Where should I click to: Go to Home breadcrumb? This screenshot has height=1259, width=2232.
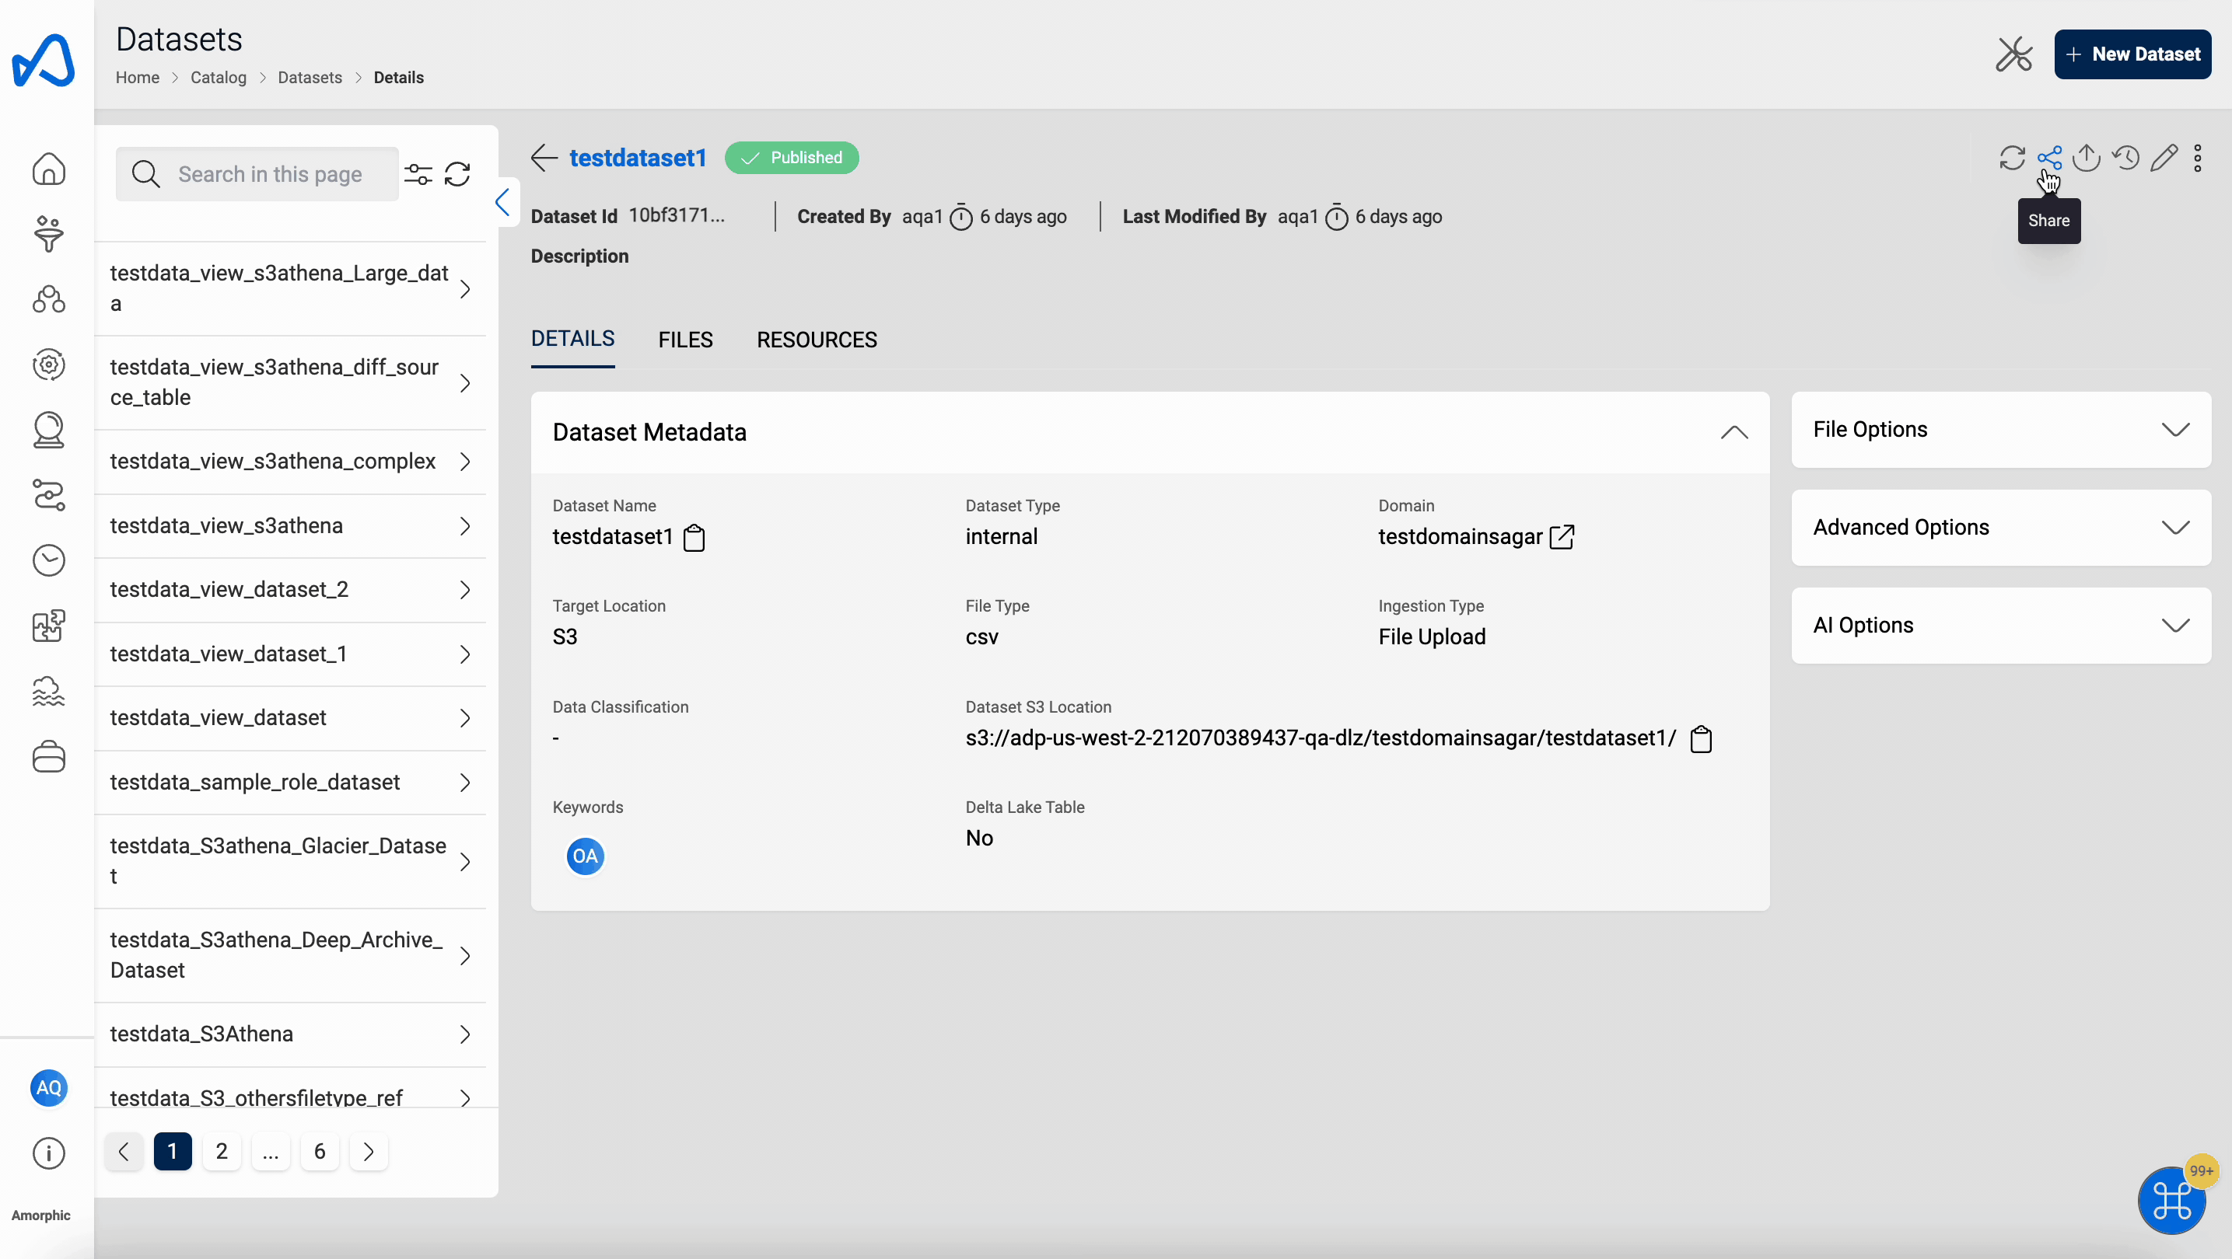click(x=138, y=77)
